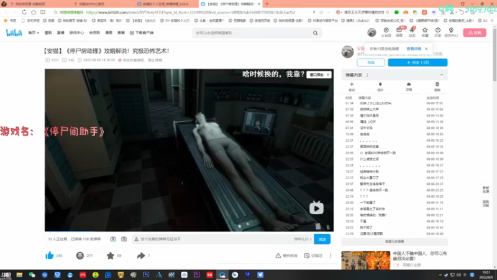Screen dimensions: 497x280
Task: Open 会员购 in the top navigation
Action: pyautogui.click(x=94, y=33)
